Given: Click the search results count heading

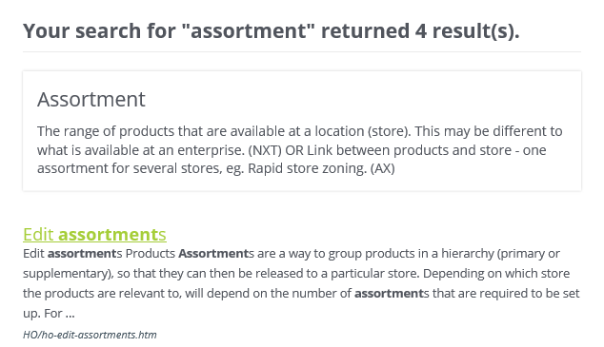Looking at the screenshot, I should pyautogui.click(x=272, y=31).
